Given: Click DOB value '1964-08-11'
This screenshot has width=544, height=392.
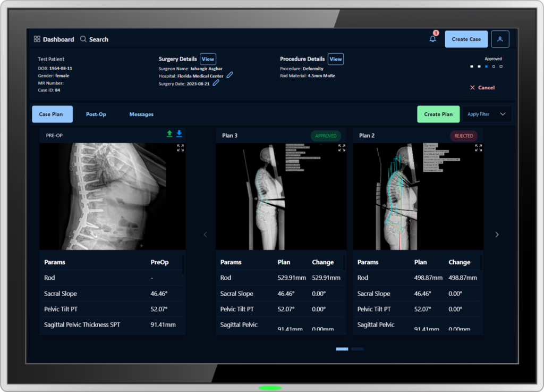Looking at the screenshot, I should tap(61, 68).
